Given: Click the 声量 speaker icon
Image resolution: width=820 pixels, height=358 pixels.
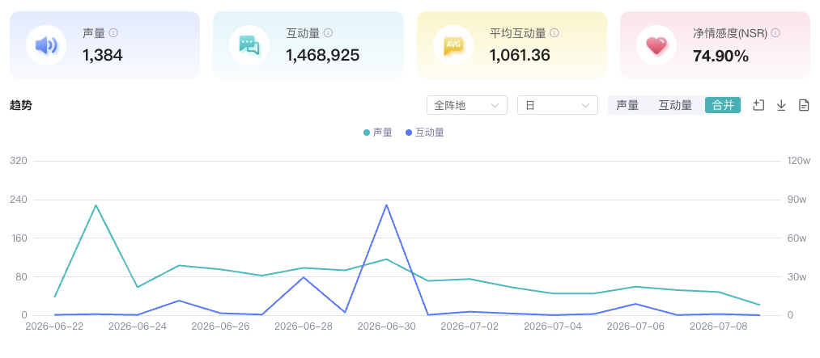Looking at the screenshot, I should click(46, 45).
